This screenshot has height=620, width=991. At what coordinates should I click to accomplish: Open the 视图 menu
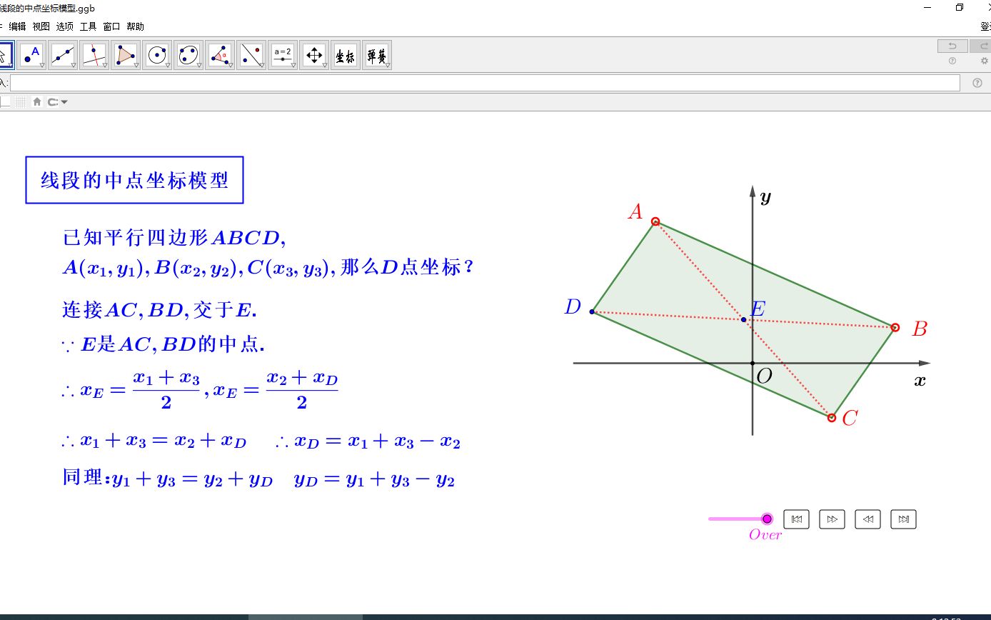coord(41,26)
